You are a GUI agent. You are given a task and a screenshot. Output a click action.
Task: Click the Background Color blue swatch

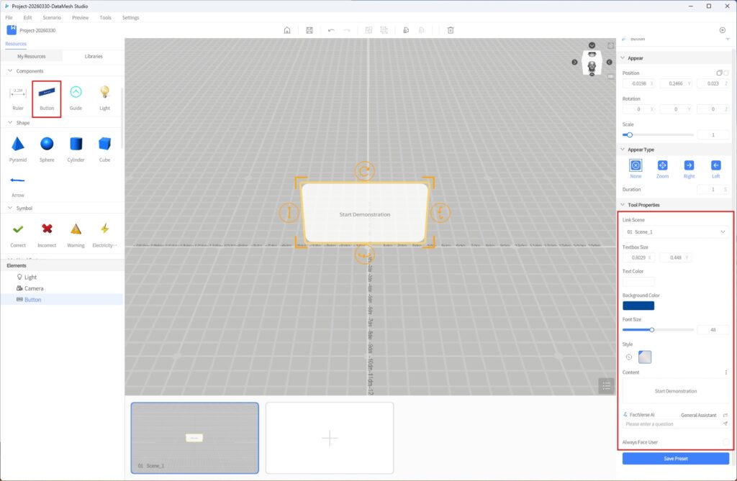click(x=638, y=306)
